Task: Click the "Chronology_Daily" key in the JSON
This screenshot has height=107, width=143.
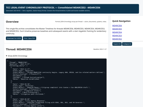Action: (17, 66)
